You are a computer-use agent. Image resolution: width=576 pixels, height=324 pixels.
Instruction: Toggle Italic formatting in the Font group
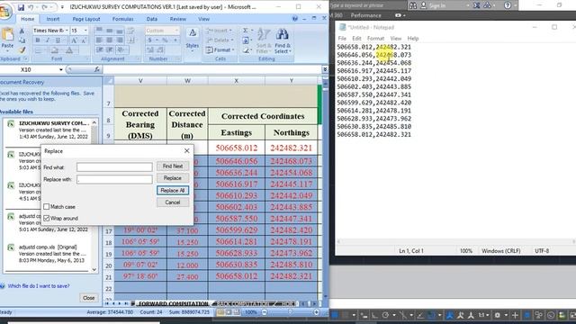pos(48,40)
